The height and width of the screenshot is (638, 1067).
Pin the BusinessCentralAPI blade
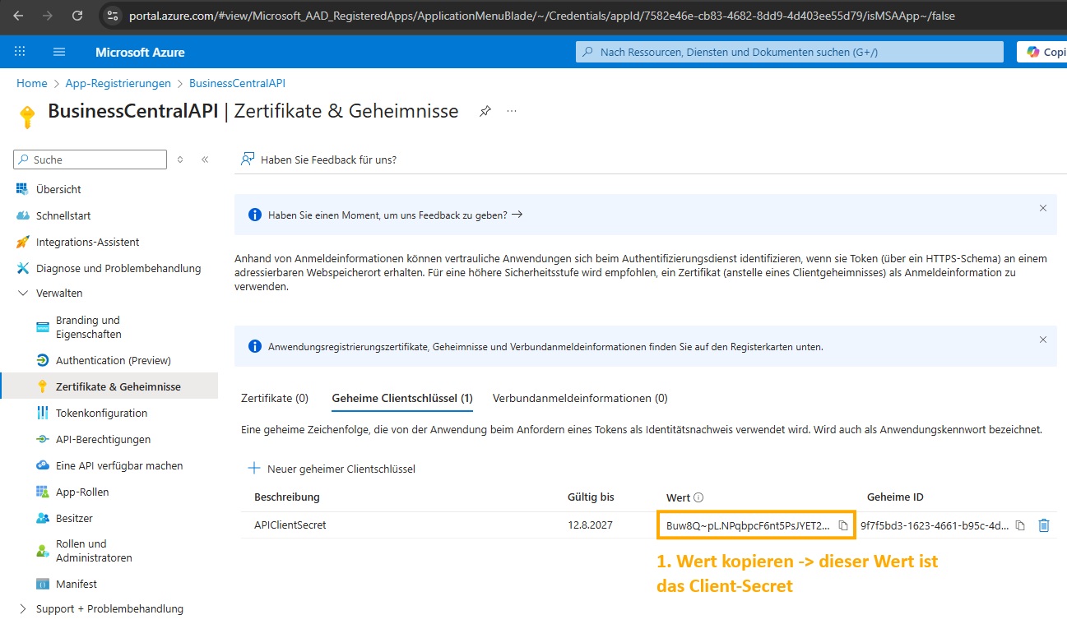click(485, 111)
